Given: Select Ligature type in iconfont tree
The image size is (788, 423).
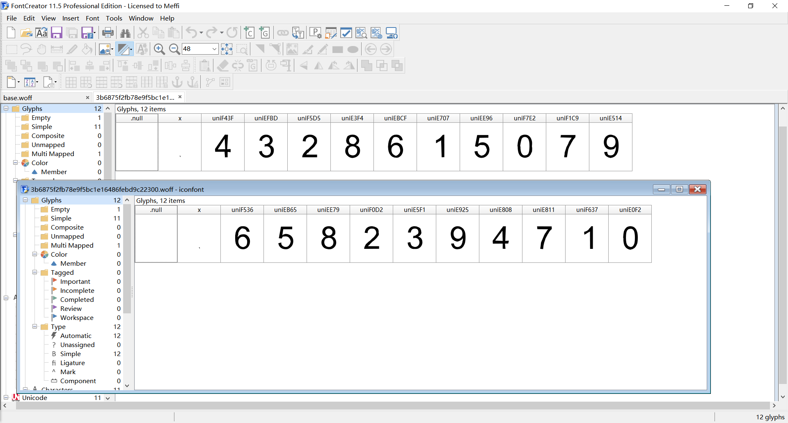Looking at the screenshot, I should point(72,363).
